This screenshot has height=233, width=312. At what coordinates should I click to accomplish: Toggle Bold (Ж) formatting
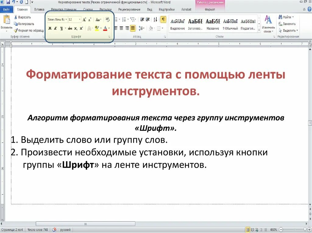pos(50,28)
